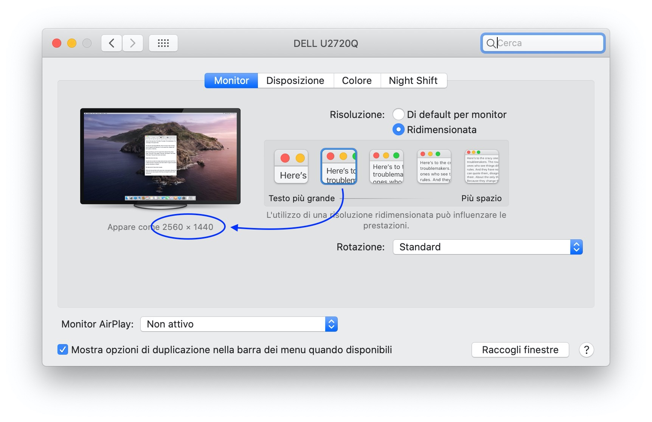Close the DELL U2720Q preferences window

57,43
